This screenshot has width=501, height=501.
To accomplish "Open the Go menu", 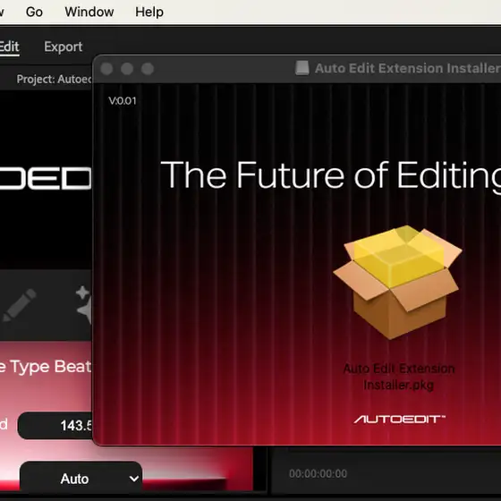I will click(34, 12).
